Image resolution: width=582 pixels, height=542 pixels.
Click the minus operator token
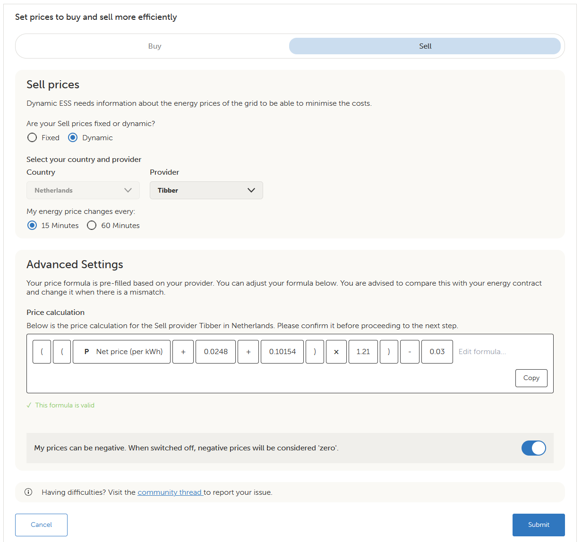point(410,352)
